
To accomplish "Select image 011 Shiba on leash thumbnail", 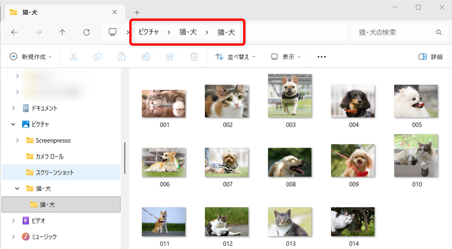I will click(164, 221).
